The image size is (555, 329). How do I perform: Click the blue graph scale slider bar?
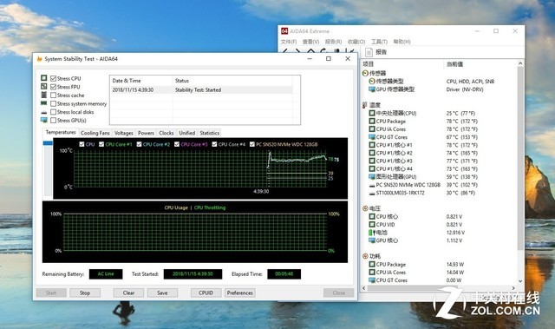[48, 143]
